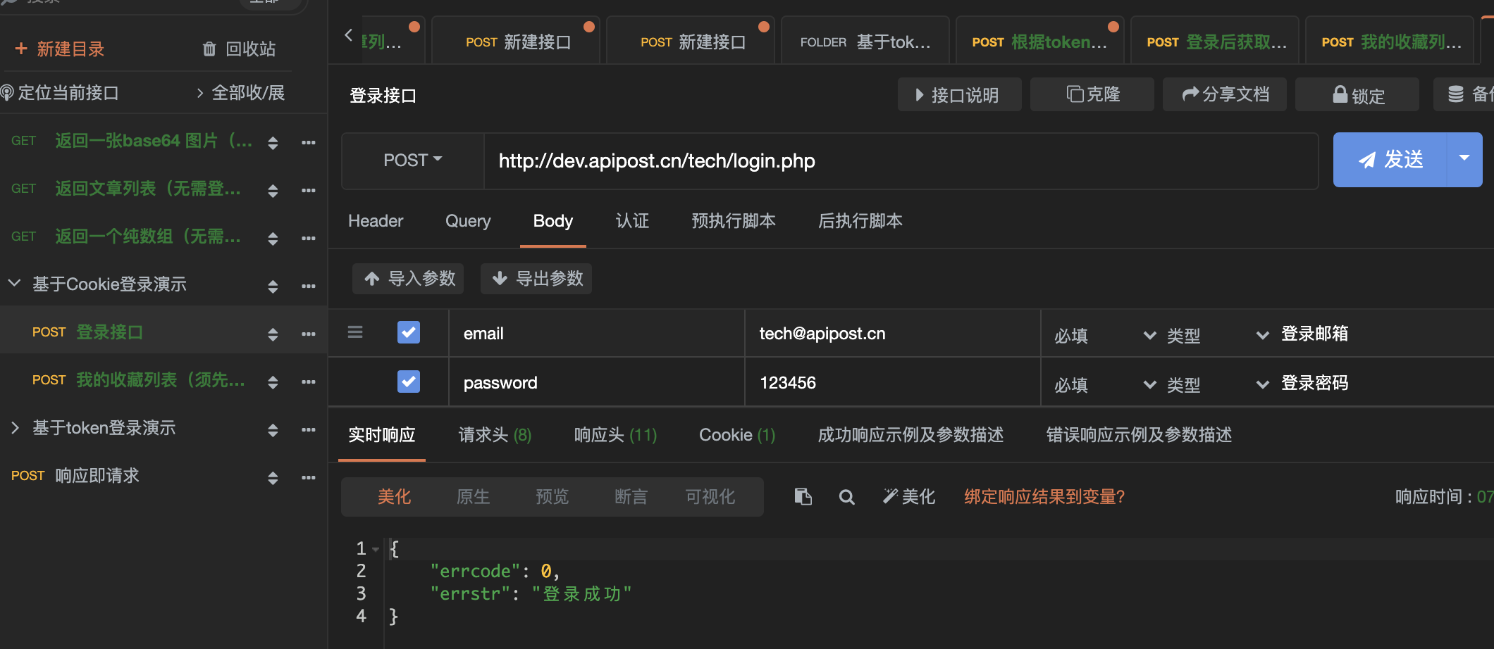Open the 回收站 trash icon
The width and height of the screenshot is (1494, 649).
(x=209, y=49)
